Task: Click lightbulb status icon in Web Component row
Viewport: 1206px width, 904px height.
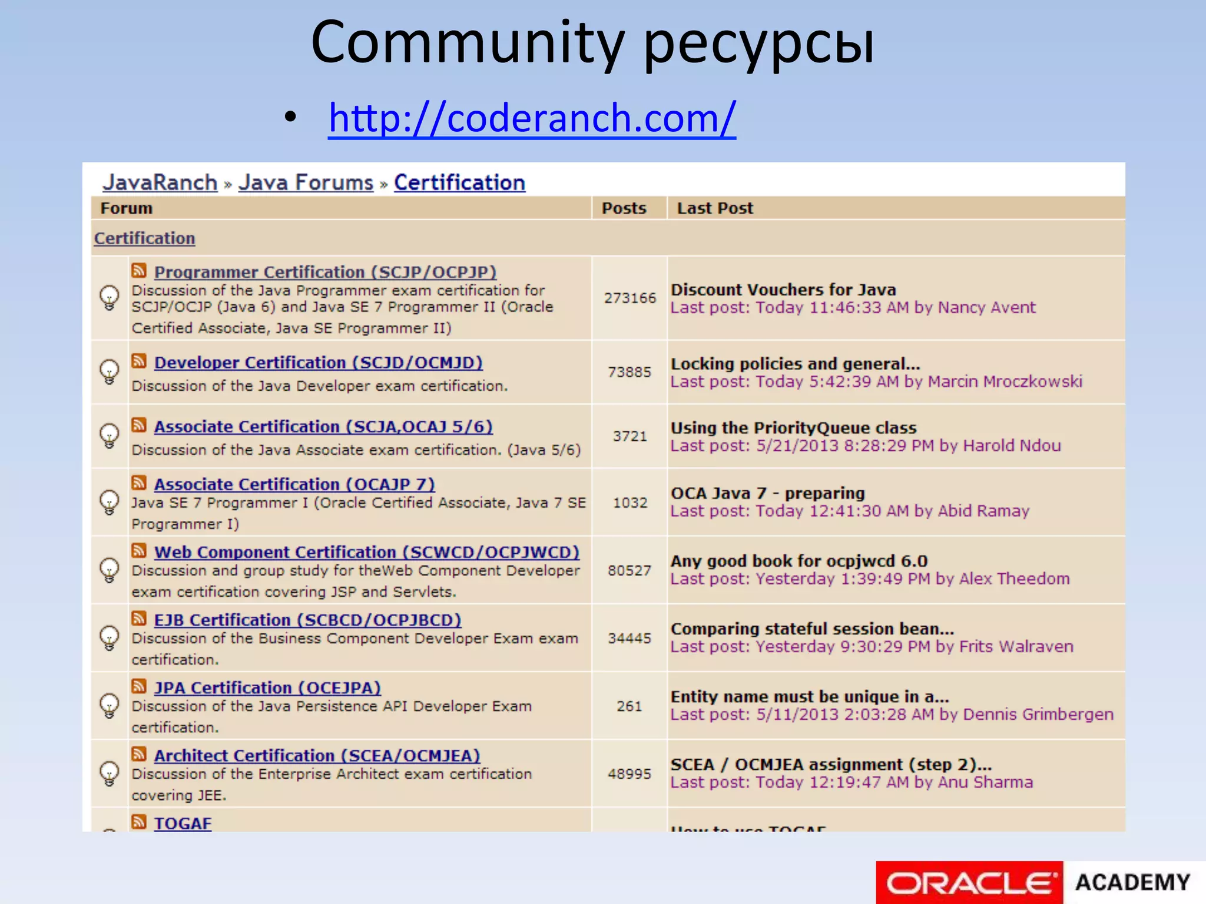Action: [x=110, y=570]
